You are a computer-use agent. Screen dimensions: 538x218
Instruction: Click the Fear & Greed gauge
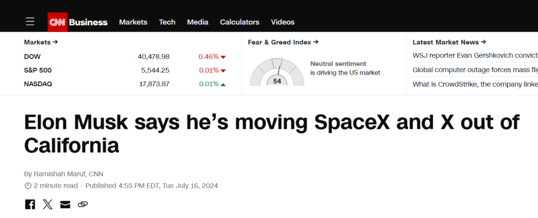coord(276,72)
